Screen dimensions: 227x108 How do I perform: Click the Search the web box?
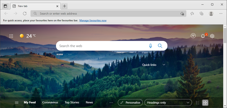tap(112, 46)
